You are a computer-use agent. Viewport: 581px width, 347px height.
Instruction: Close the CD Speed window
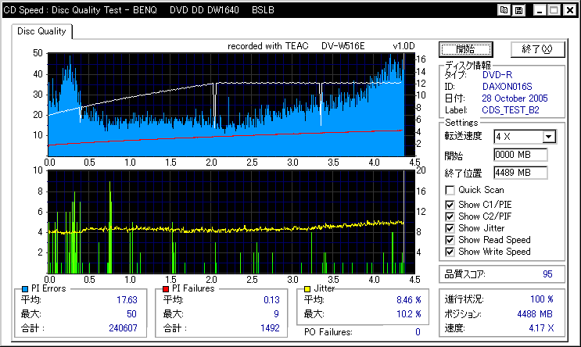point(570,10)
